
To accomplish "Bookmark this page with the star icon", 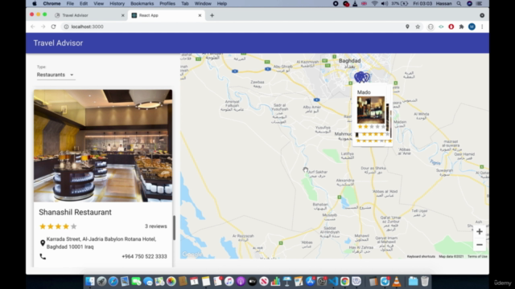I will [x=418, y=26].
